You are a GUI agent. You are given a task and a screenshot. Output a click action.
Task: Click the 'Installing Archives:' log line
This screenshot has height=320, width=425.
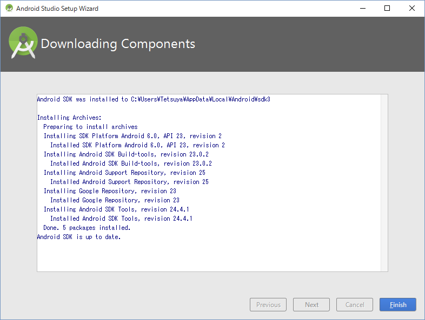[69, 118]
